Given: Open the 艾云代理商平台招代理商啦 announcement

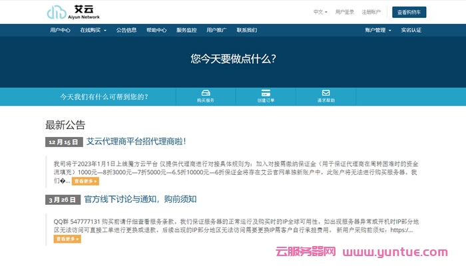Looking at the screenshot, I should 136,141.
